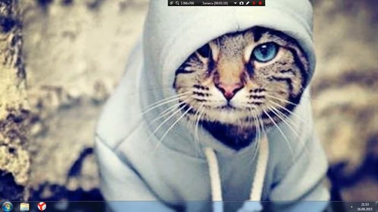Click the magnifier zoom icon in recorder bar
The image size is (378, 212).
tap(177, 3)
